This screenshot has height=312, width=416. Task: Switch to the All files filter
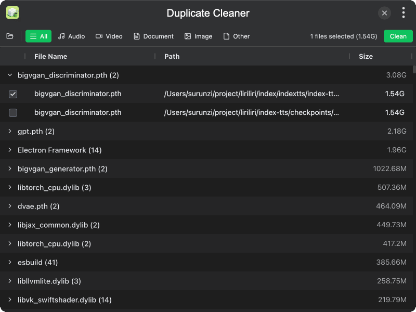tap(38, 36)
